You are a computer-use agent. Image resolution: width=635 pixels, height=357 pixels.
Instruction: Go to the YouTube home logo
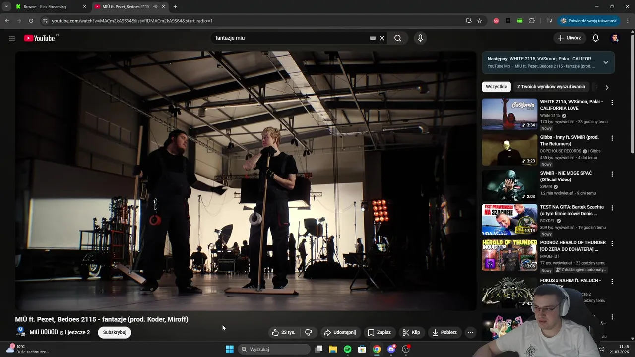pyautogui.click(x=39, y=38)
